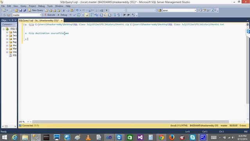
Task: Collapse the query code outlining toggle
Action: (x=24, y=24)
